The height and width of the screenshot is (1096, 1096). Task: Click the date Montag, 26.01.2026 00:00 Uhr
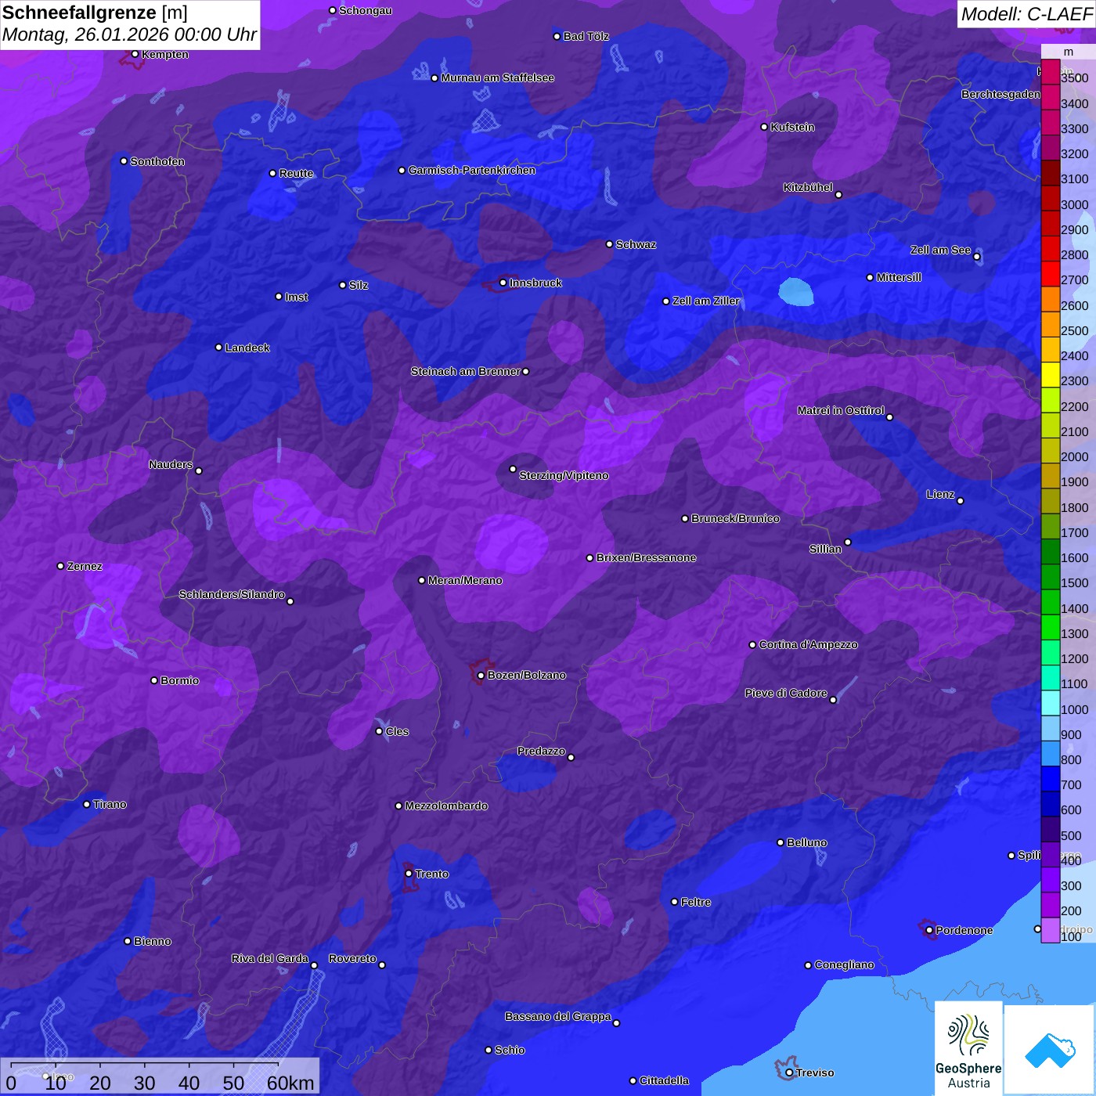(x=129, y=35)
